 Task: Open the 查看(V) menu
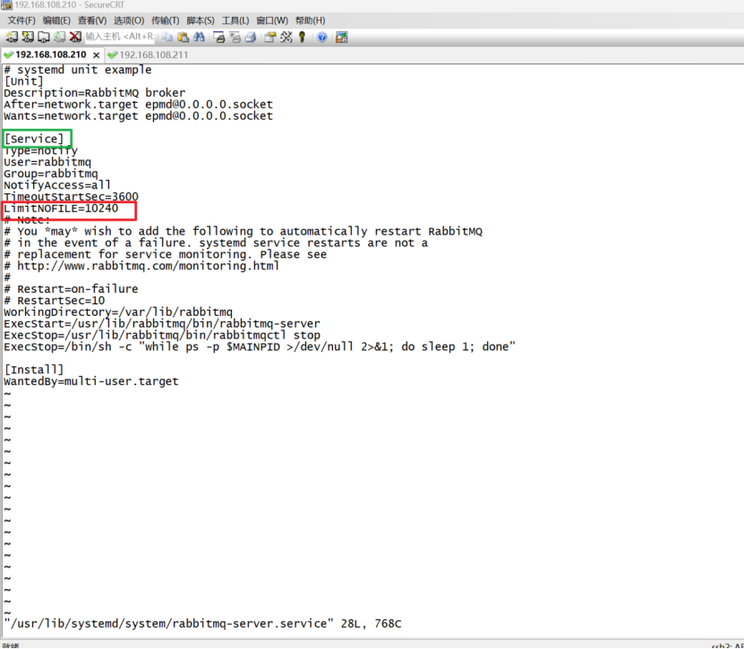click(x=92, y=21)
